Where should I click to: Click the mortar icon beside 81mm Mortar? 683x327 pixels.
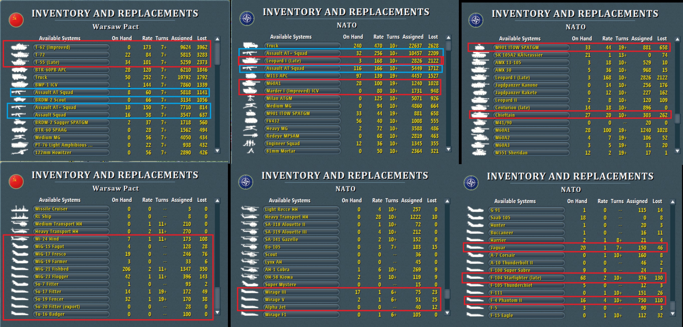click(251, 151)
